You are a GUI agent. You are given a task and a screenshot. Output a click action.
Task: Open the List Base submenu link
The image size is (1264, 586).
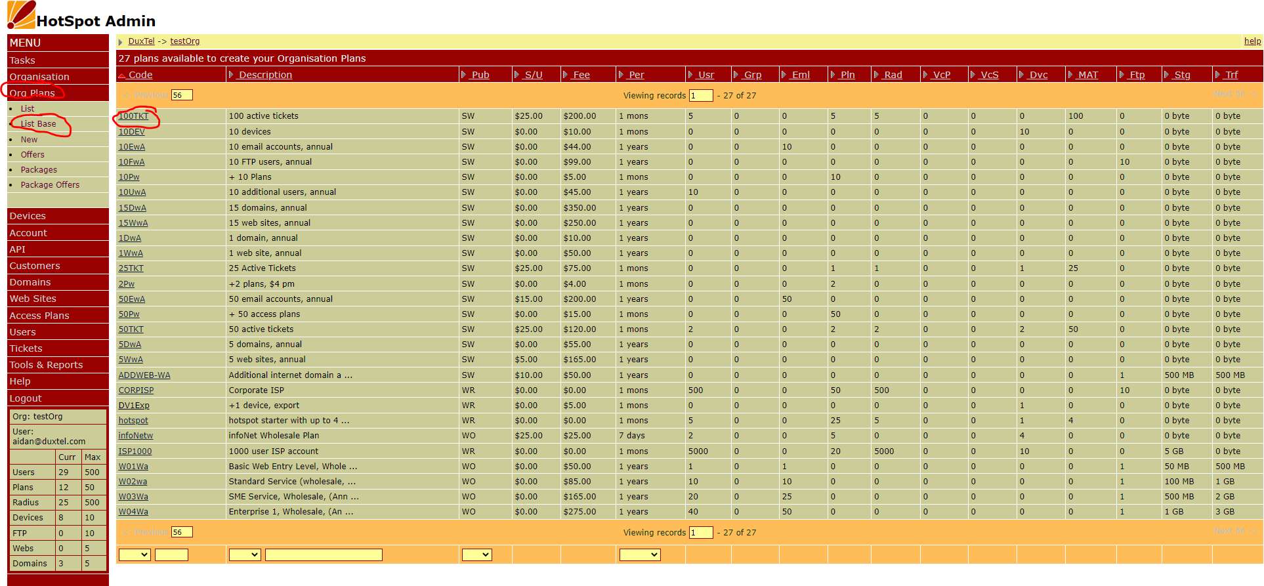pos(38,124)
